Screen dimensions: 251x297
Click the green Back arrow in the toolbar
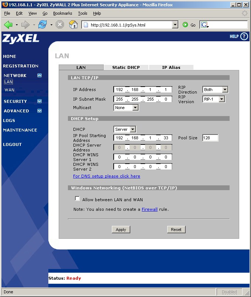pos(8,25)
